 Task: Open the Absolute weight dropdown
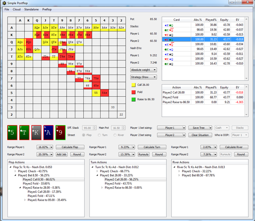click(144, 70)
